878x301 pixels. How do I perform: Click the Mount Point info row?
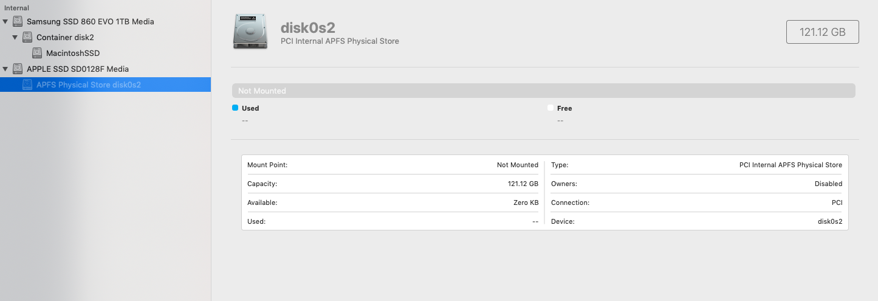(x=393, y=165)
